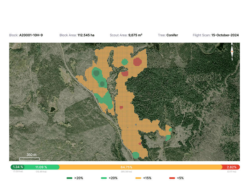Select the red <5% legend swatch

tap(172, 178)
